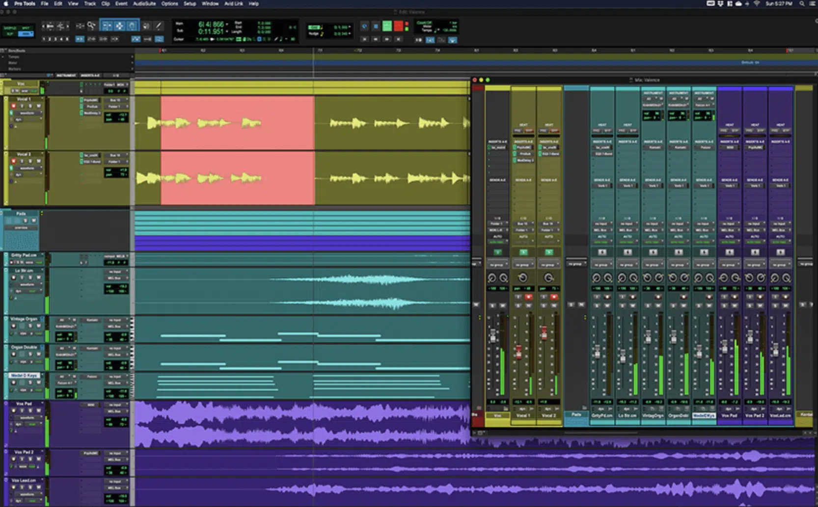The height and width of the screenshot is (507, 818).
Task: Open Voc channel automation mode selector
Action: pos(497,242)
